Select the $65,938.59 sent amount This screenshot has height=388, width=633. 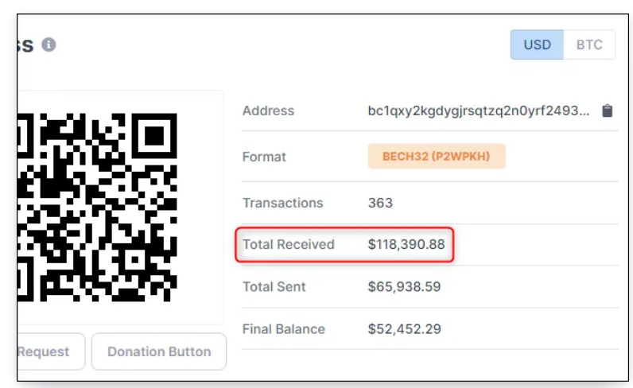[403, 287]
